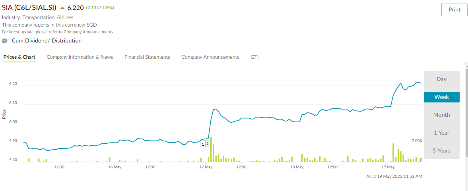Image resolution: width=468 pixels, height=191 pixels.
Task: Click the 5.90 price axis label
Action: pyautogui.click(x=14, y=141)
